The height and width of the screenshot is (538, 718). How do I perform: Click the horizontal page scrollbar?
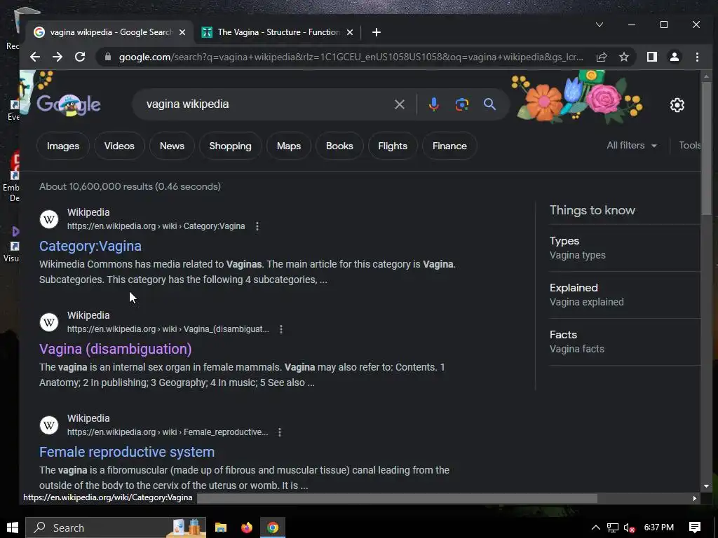pos(397,498)
